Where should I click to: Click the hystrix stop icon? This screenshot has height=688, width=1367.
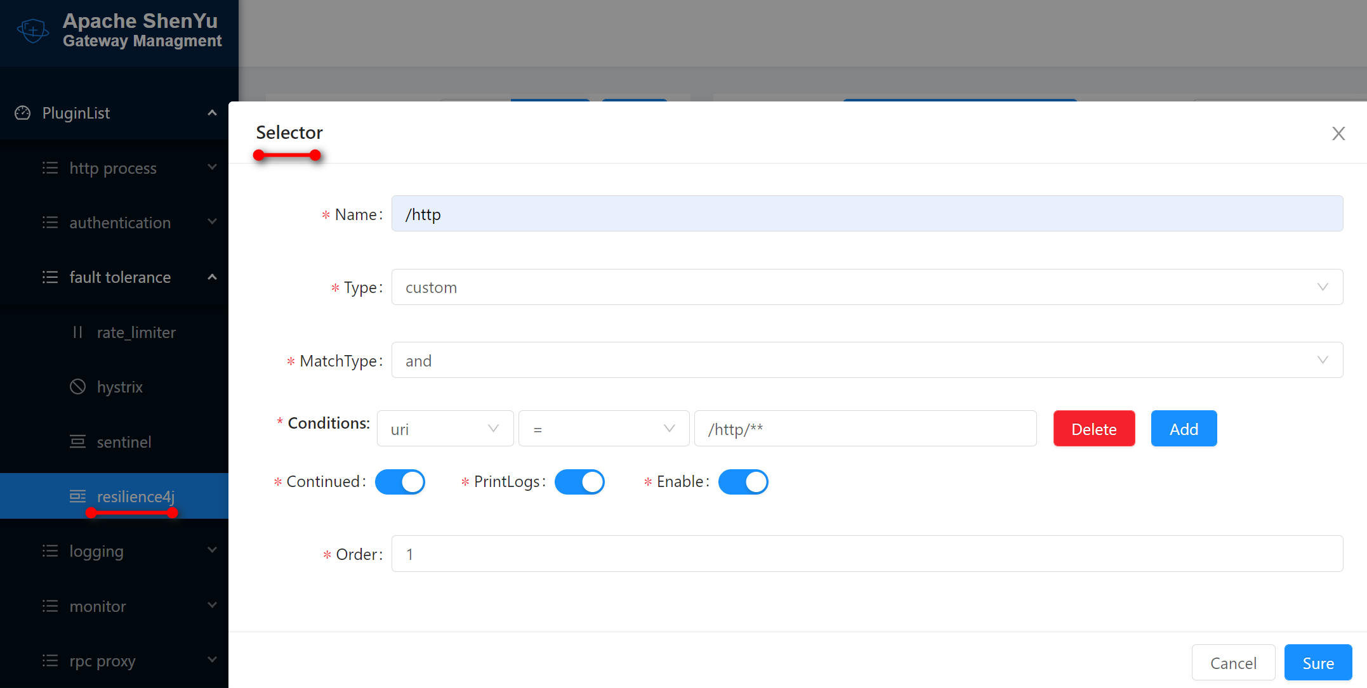pyautogui.click(x=77, y=387)
